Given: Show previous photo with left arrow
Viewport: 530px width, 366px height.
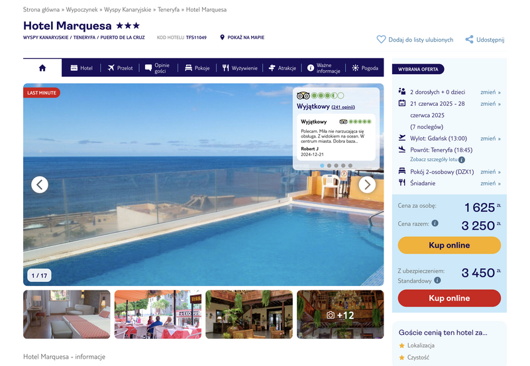Looking at the screenshot, I should (x=40, y=185).
